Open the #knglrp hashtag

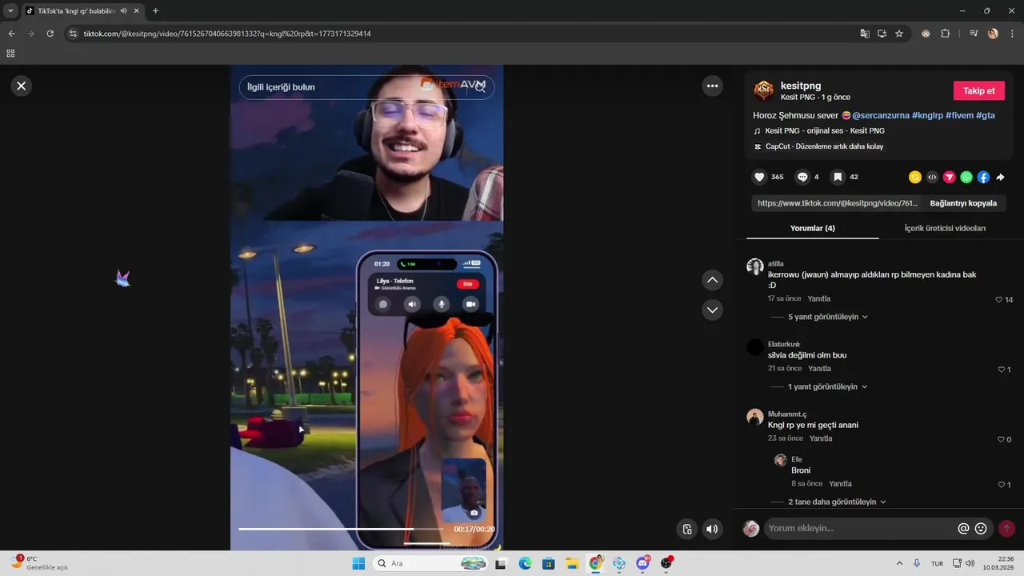click(x=926, y=115)
